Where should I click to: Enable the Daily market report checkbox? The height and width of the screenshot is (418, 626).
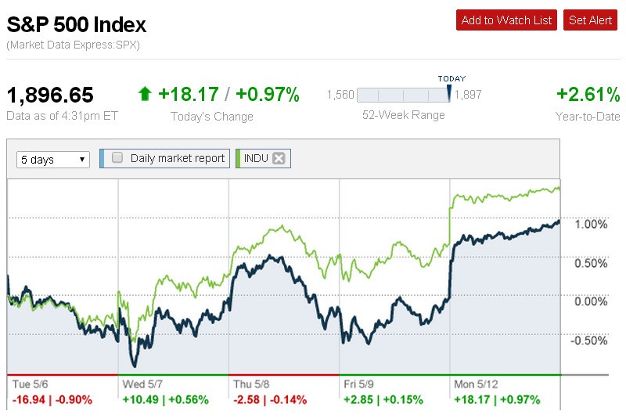coord(118,158)
